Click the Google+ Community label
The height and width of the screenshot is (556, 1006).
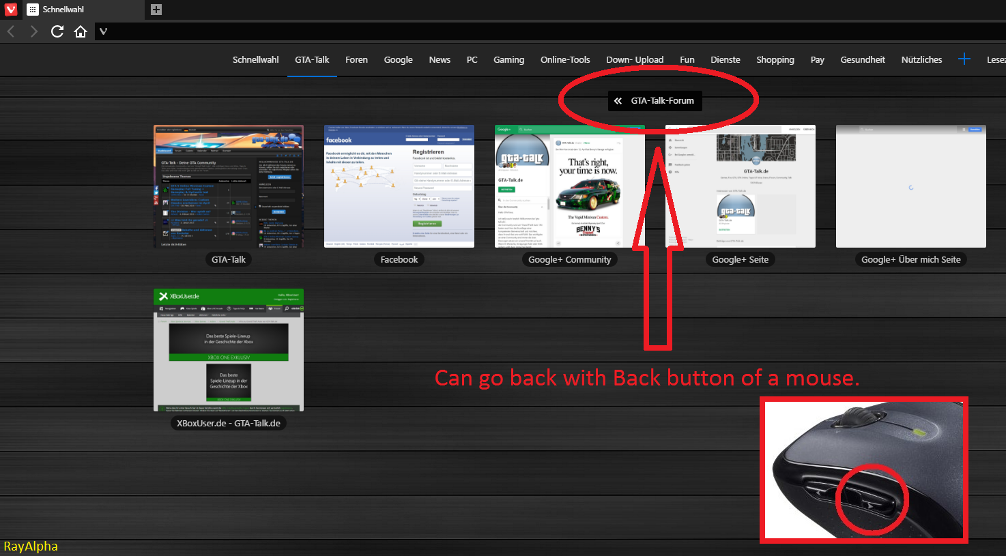570,260
